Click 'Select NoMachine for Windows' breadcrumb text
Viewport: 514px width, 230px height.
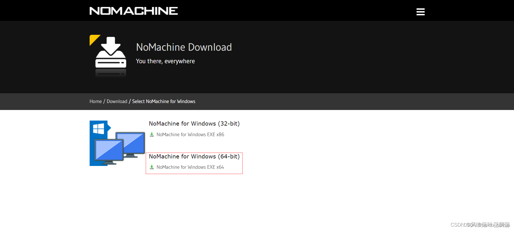coord(164,101)
